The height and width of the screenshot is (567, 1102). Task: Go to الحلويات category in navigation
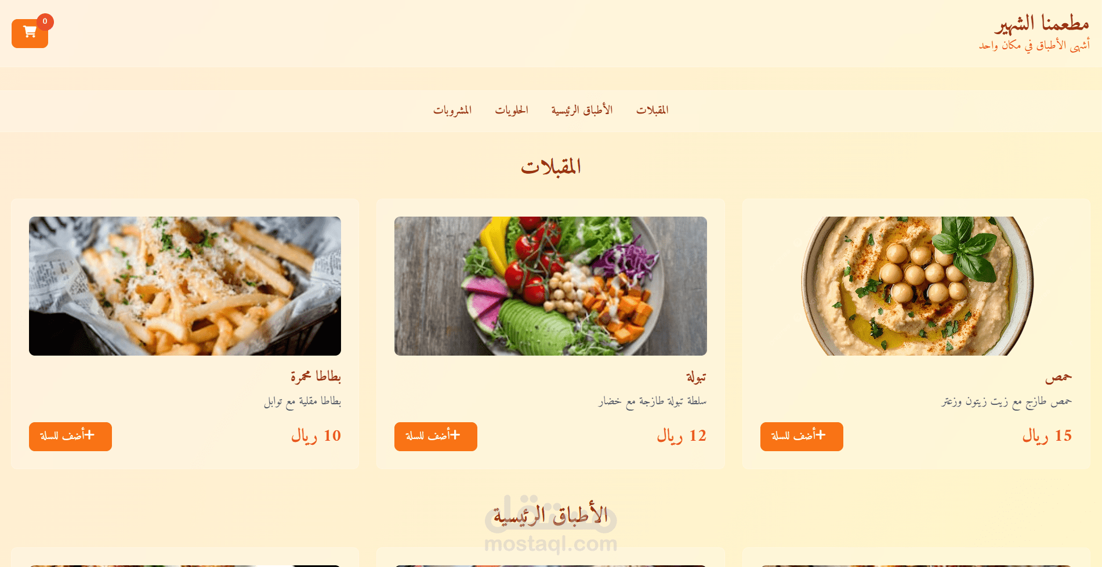511,110
